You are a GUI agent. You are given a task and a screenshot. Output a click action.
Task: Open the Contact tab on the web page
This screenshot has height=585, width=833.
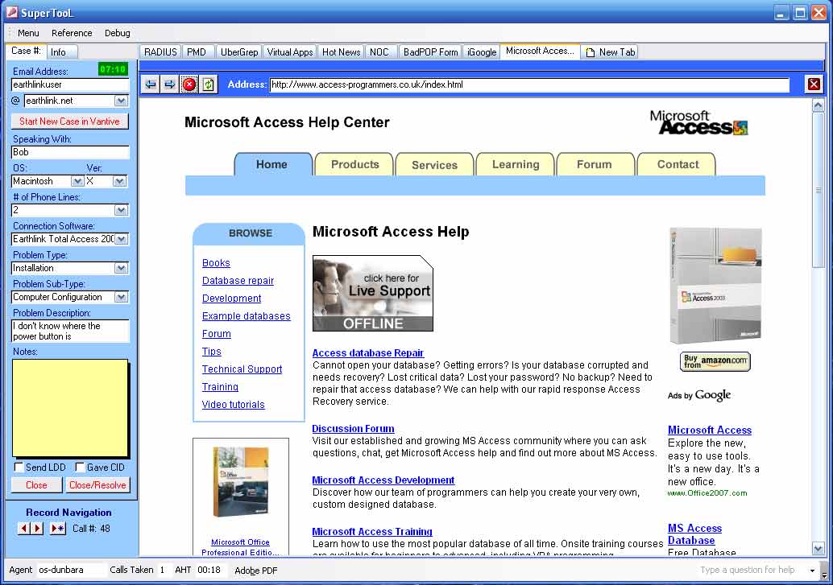(678, 165)
